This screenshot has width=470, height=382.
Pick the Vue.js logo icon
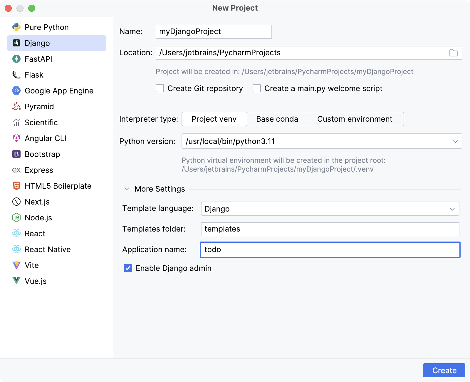tap(16, 281)
